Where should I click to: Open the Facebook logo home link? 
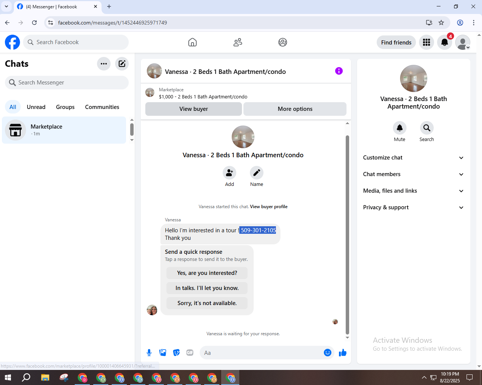pos(12,42)
